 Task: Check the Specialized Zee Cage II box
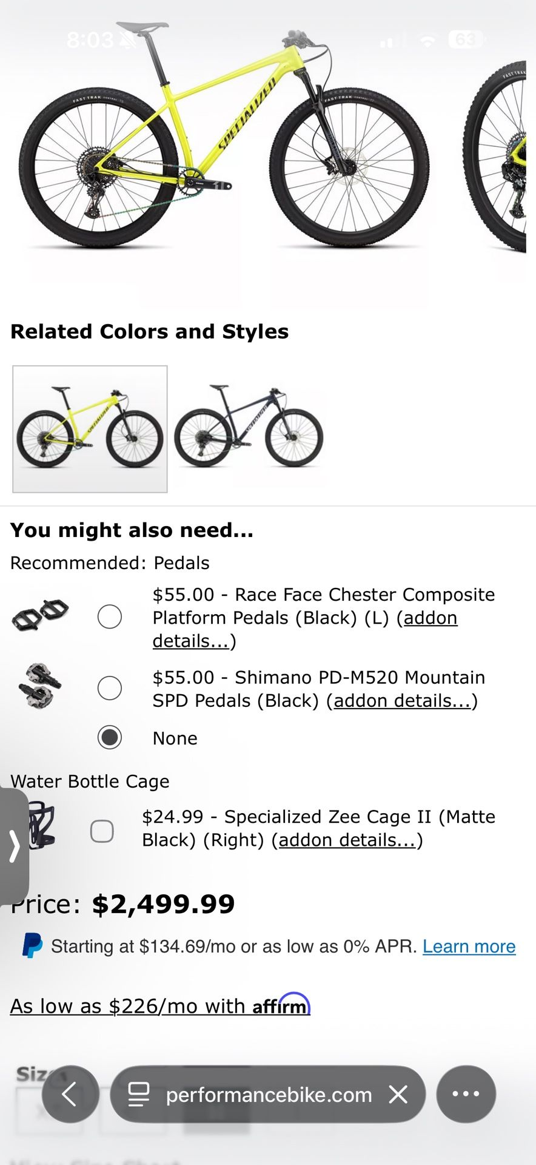coord(102,831)
